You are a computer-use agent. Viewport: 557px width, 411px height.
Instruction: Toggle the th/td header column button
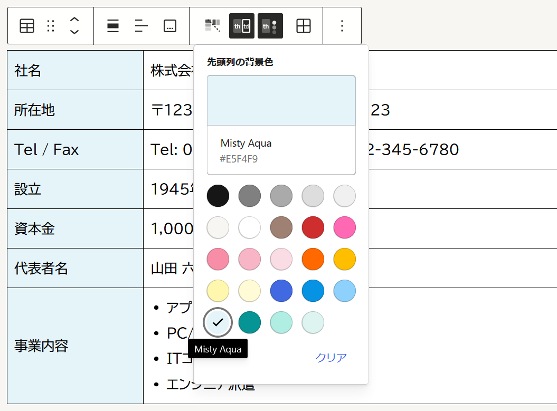(x=242, y=26)
